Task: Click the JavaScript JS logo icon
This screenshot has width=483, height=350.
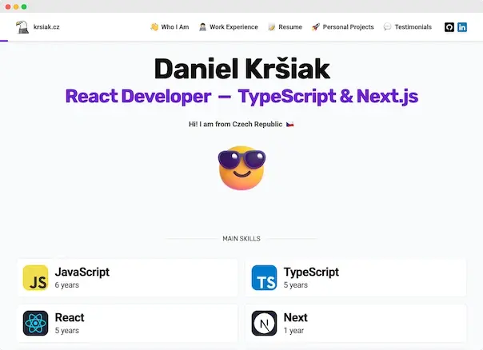Action: click(x=35, y=277)
